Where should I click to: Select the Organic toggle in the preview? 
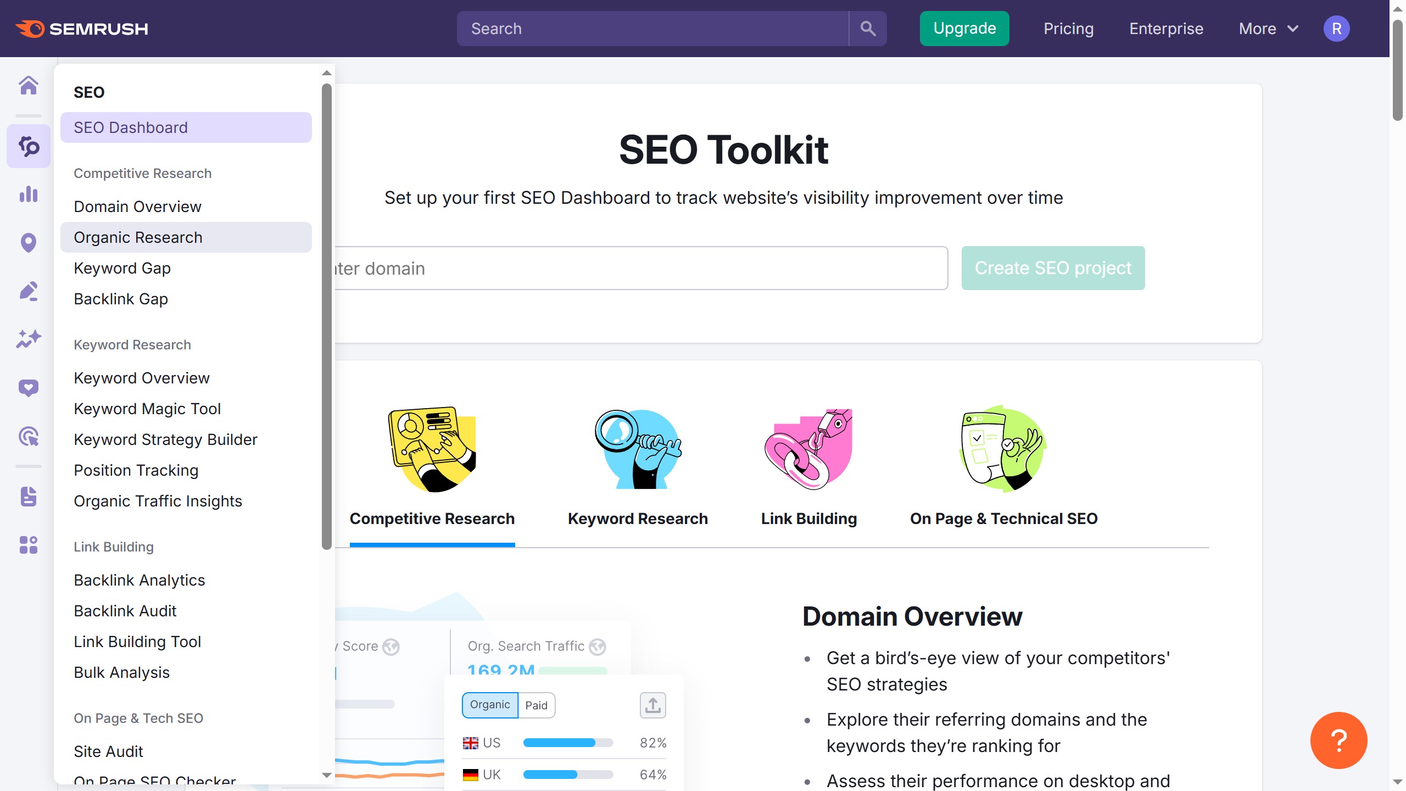[x=490, y=705]
